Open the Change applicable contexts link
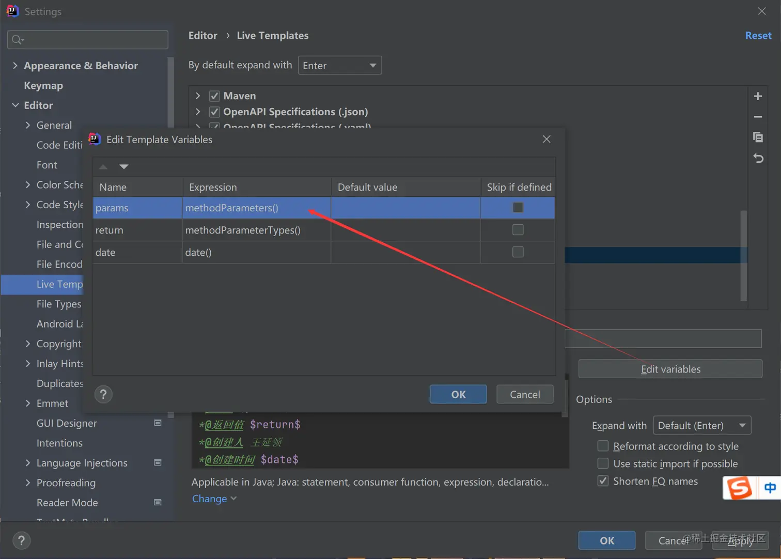Viewport: 781px width, 559px height. pos(214,499)
